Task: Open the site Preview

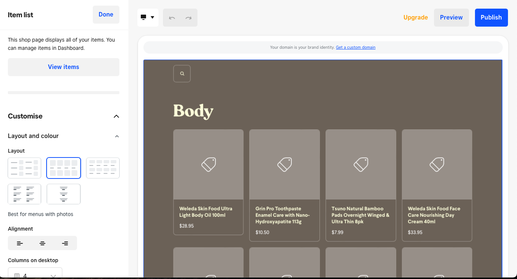Action: (x=451, y=18)
